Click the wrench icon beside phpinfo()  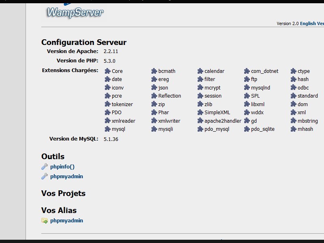[x=45, y=166]
